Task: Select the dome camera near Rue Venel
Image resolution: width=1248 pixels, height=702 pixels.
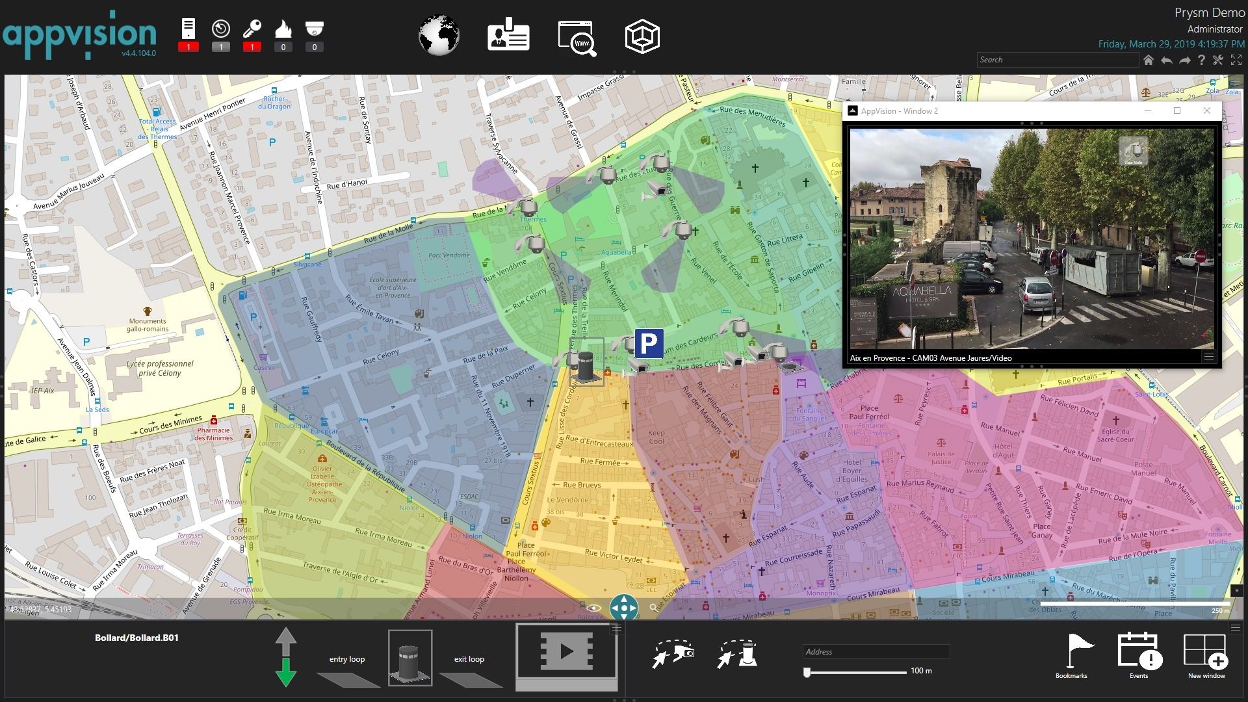Action: [x=681, y=229]
